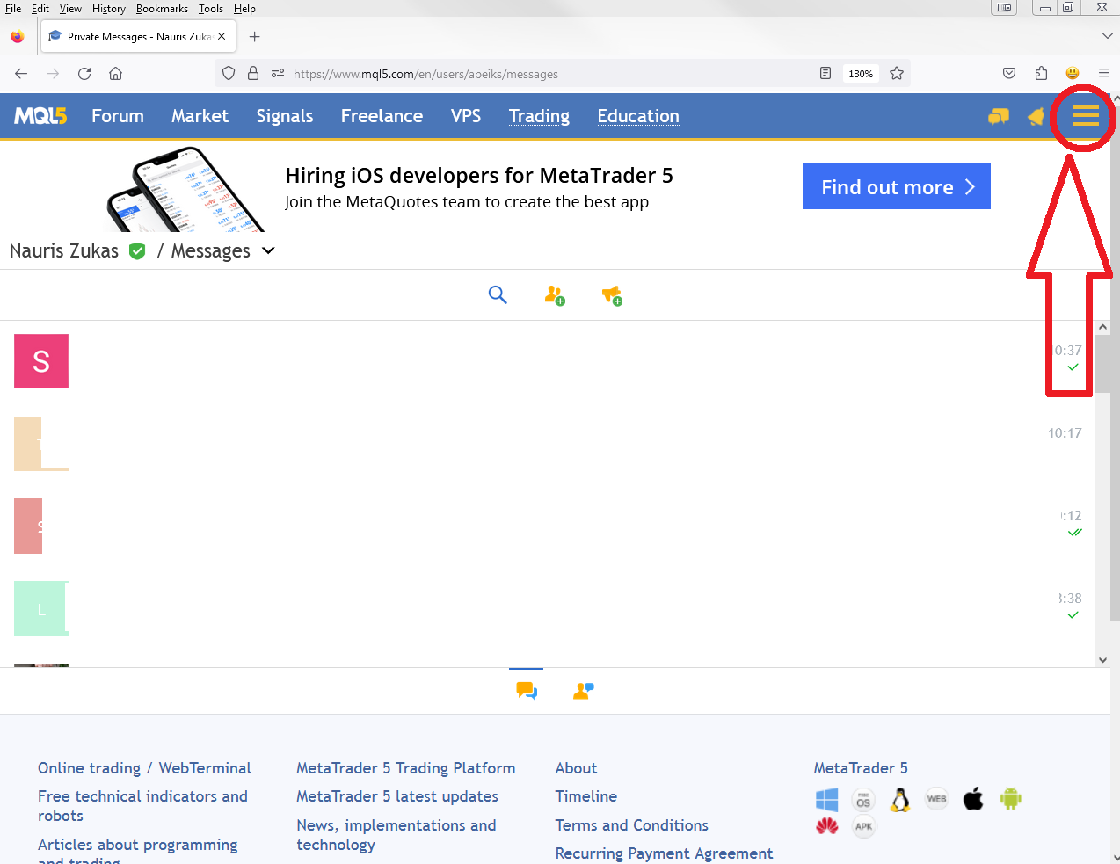Switch to the contacts icon at the bottom
1120x864 pixels.
(583, 691)
